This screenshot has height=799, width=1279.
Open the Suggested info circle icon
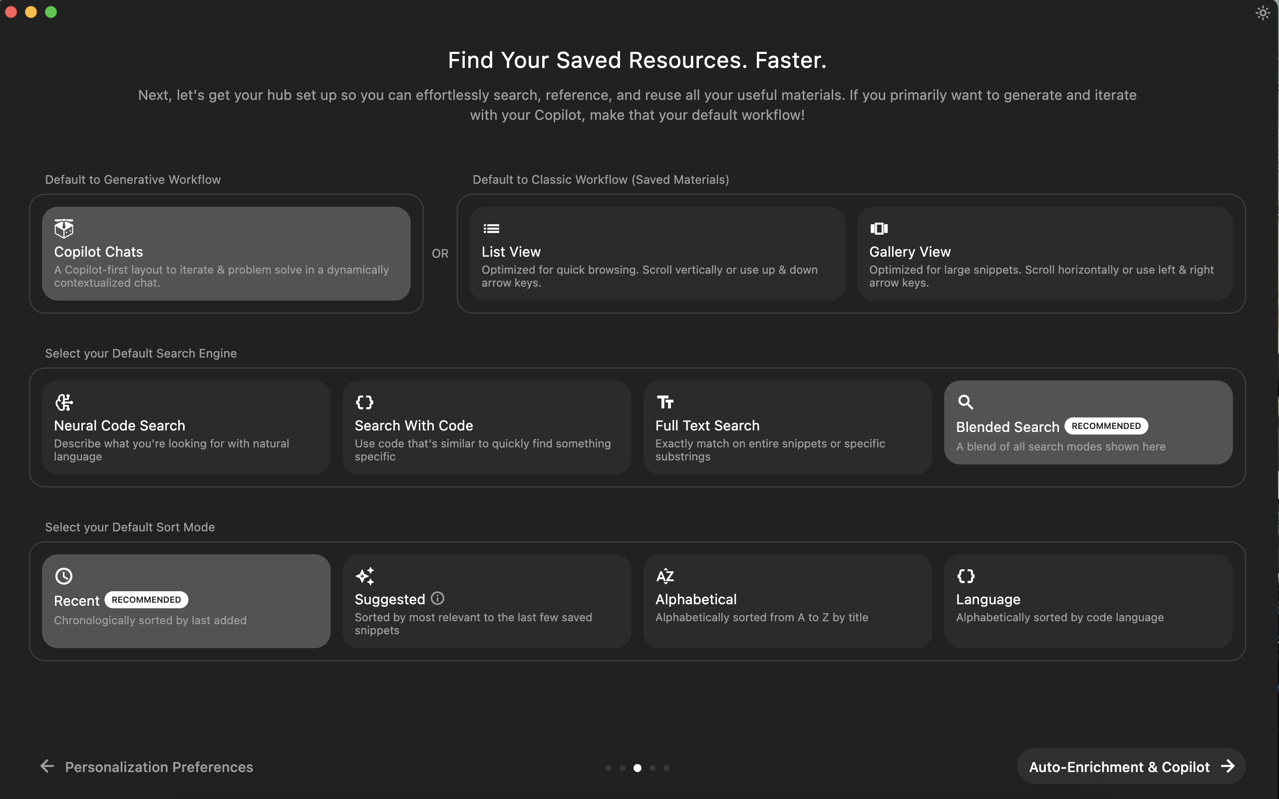pos(437,598)
